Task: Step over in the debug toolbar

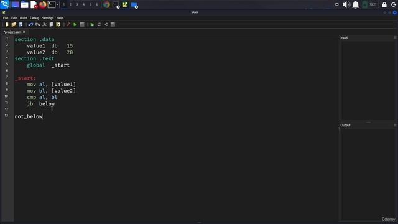Action: tap(99, 24)
